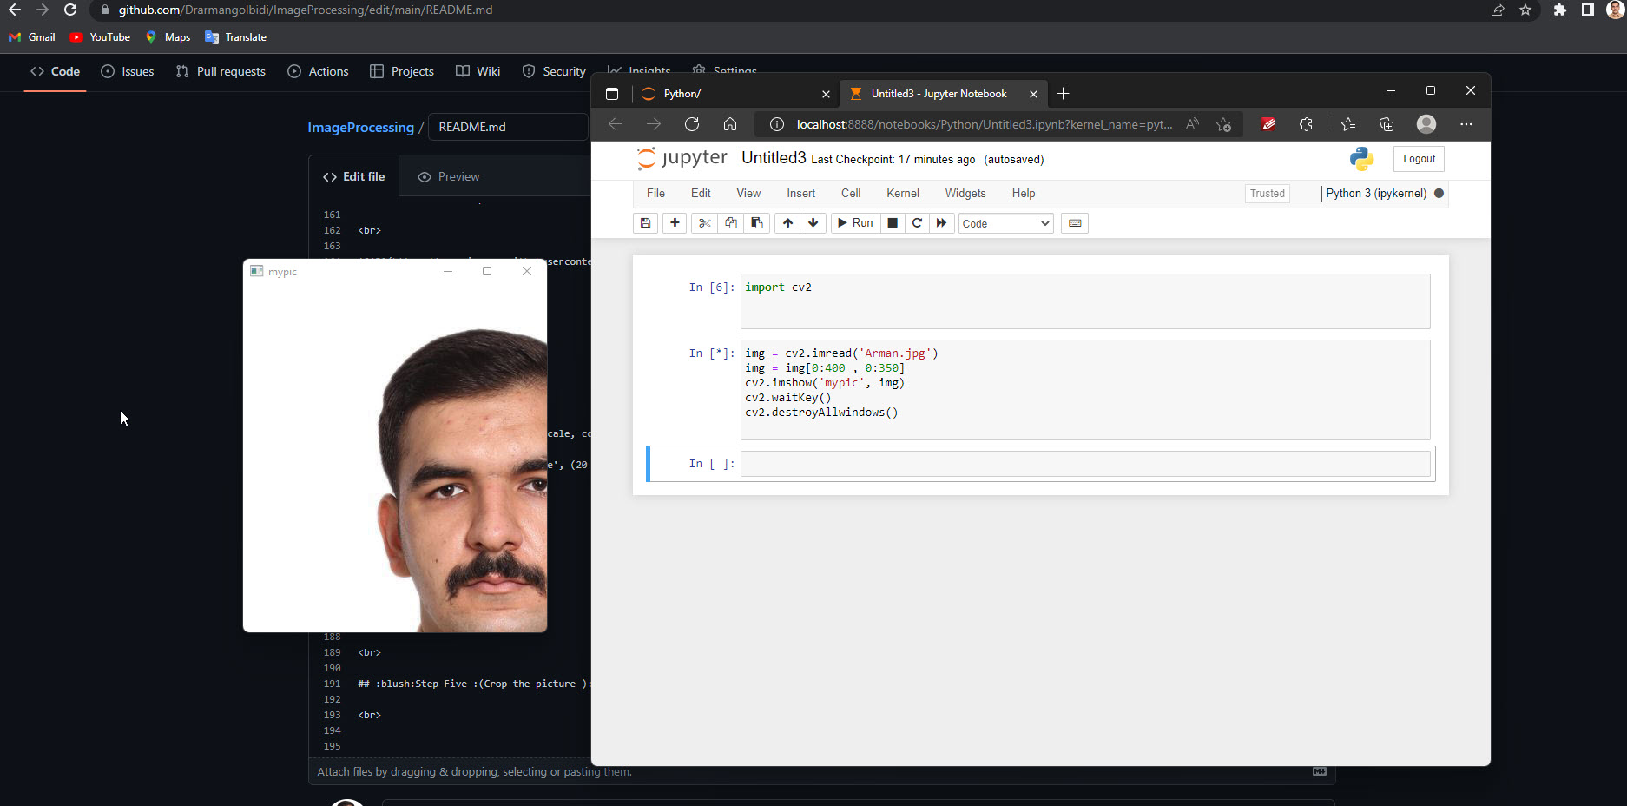Copy the selected cell

tap(730, 223)
